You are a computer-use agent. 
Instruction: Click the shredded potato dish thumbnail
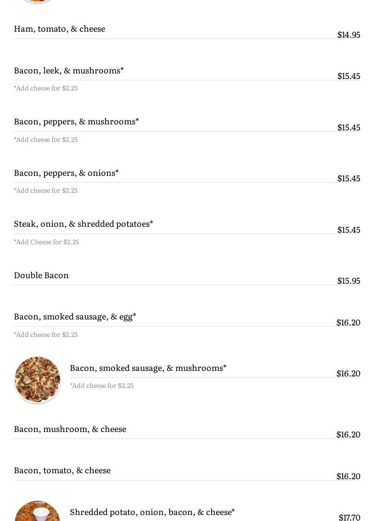38,511
